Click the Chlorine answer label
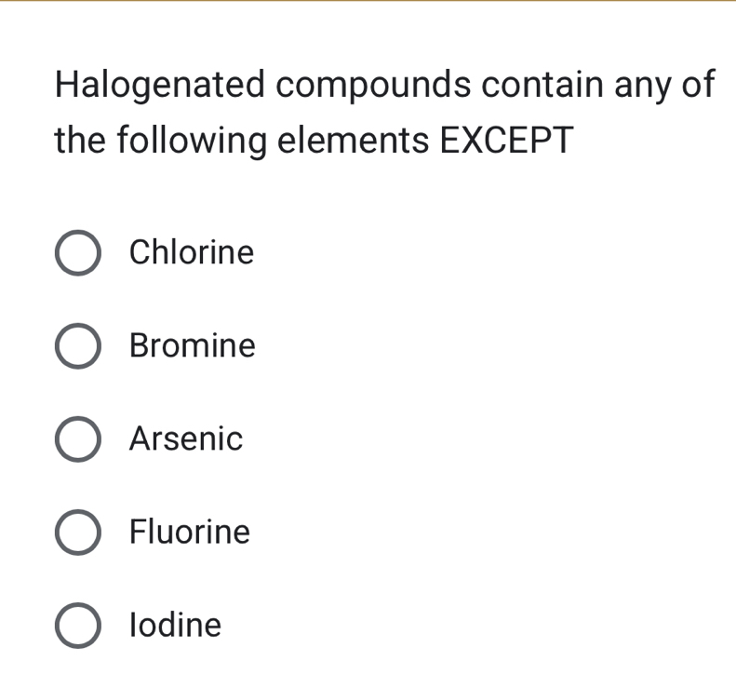The image size is (736, 674). click(192, 252)
